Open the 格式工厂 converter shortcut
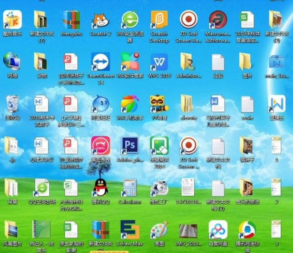Screen dimensions: 293x253 (x=159, y=188)
